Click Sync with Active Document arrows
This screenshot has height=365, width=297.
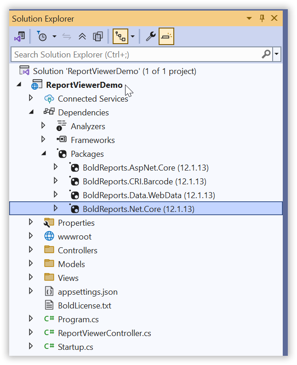[x=67, y=36]
